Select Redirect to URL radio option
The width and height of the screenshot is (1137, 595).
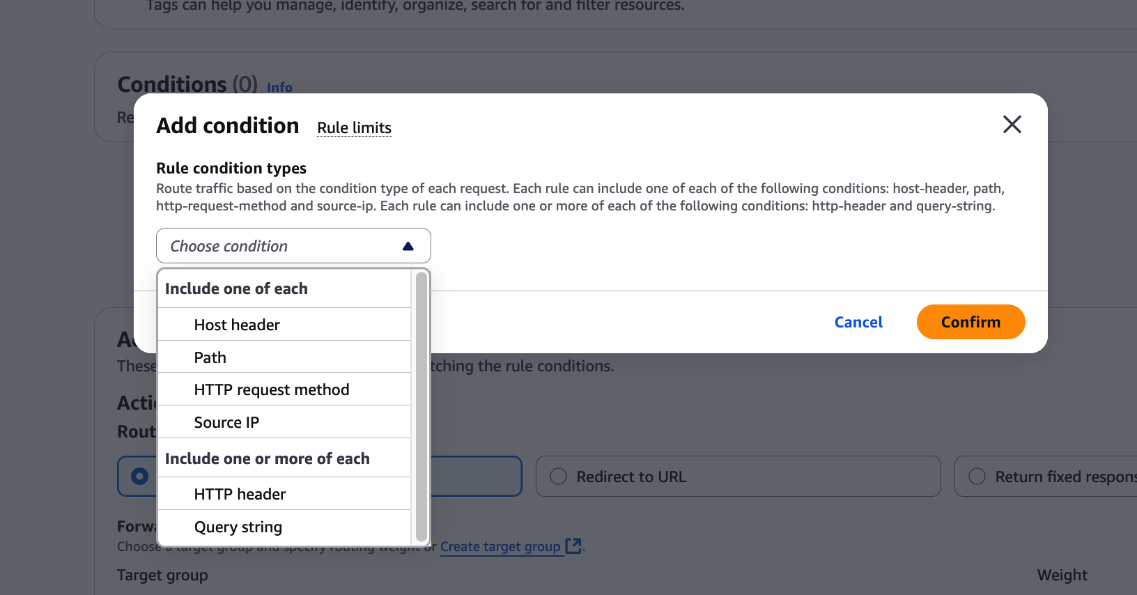[559, 477]
